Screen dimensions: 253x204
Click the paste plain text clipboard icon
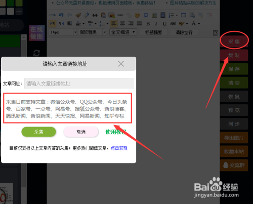pyautogui.click(x=103, y=15)
